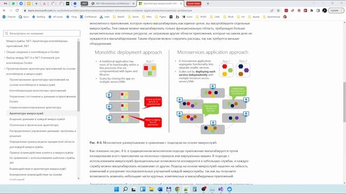Open the Stock bookmarks folder
The image size is (346, 194).
pos(228,17)
